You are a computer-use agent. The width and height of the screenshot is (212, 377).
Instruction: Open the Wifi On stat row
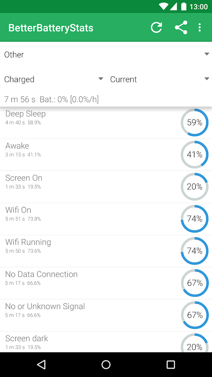click(106, 219)
